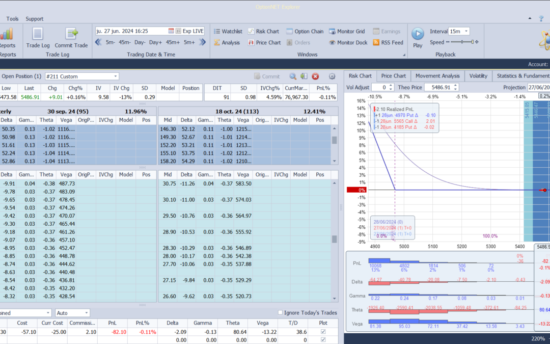Uncheck Plot checkbox in second position row
550x344 pixels.
pos(322,340)
